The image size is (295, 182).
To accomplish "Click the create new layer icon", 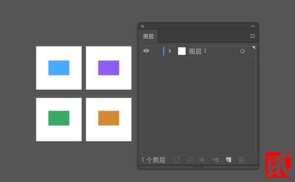I will pyautogui.click(x=229, y=160).
